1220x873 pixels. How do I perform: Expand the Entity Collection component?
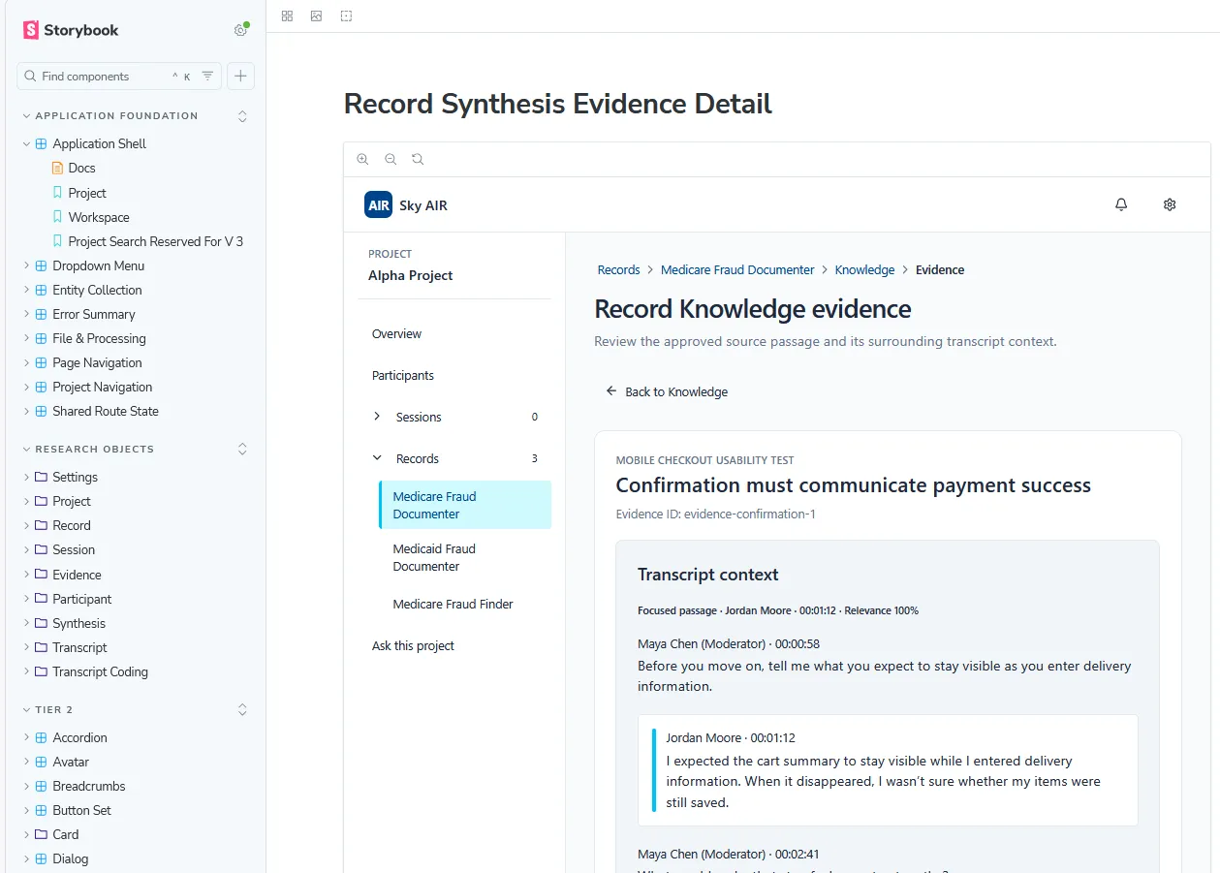point(27,290)
